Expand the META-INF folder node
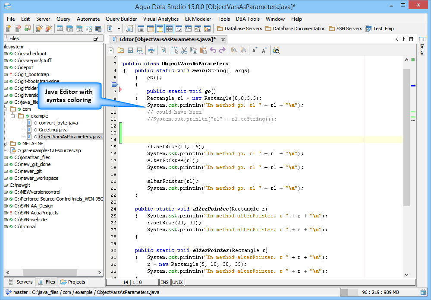The image size is (431, 300). click(x=6, y=144)
